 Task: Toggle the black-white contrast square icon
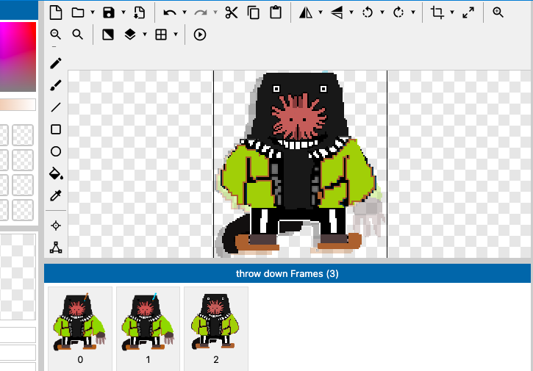[x=108, y=35]
